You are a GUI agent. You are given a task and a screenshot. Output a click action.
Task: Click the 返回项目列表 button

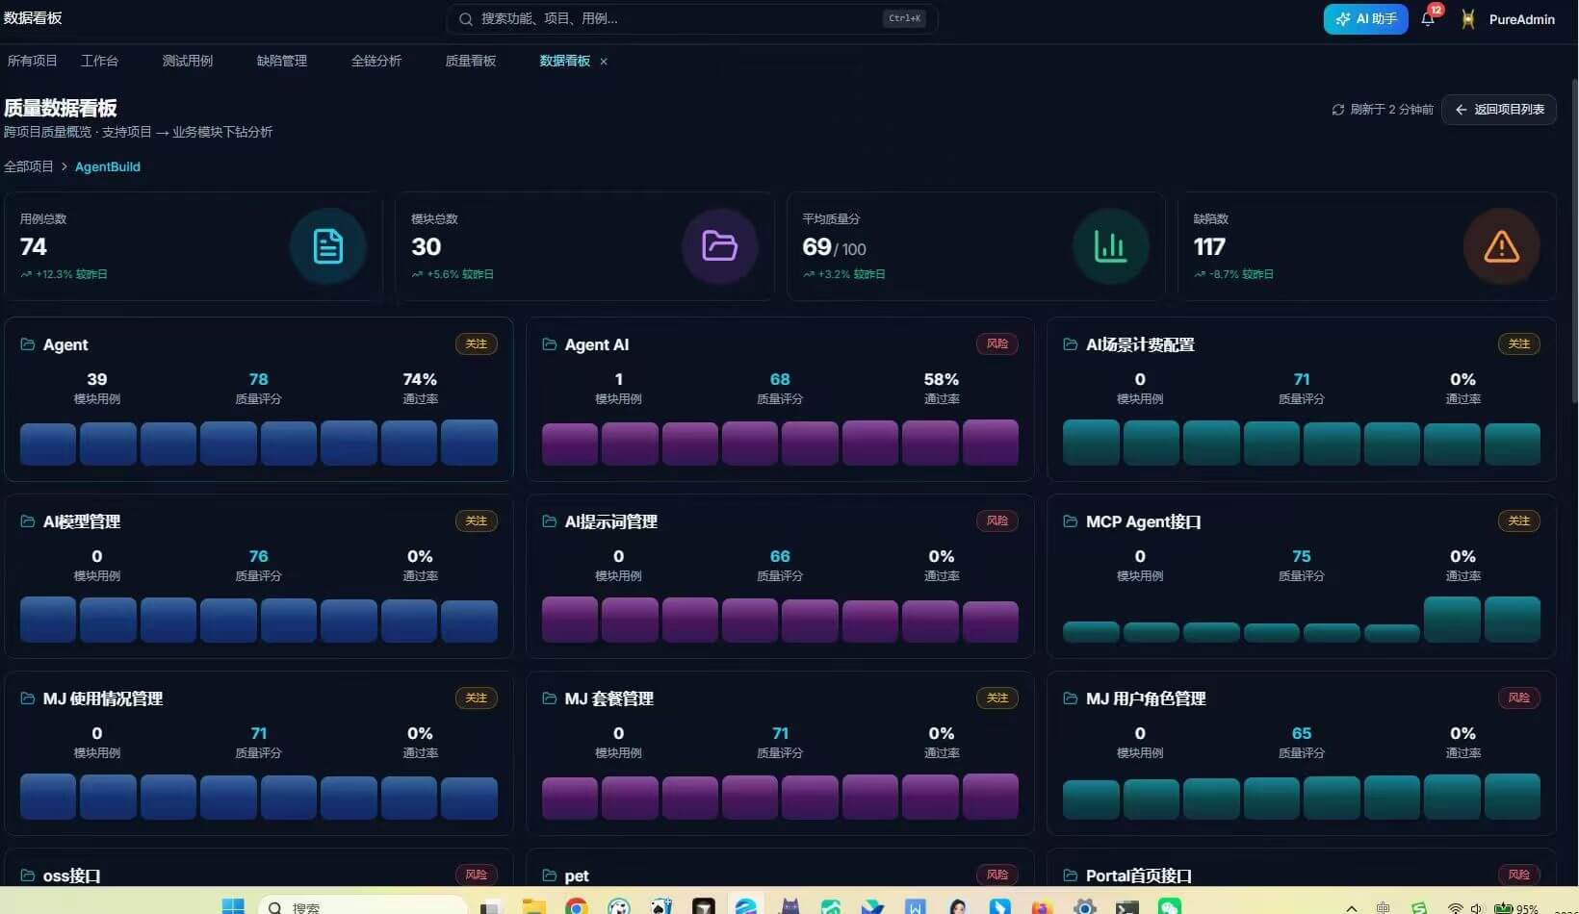tap(1499, 110)
